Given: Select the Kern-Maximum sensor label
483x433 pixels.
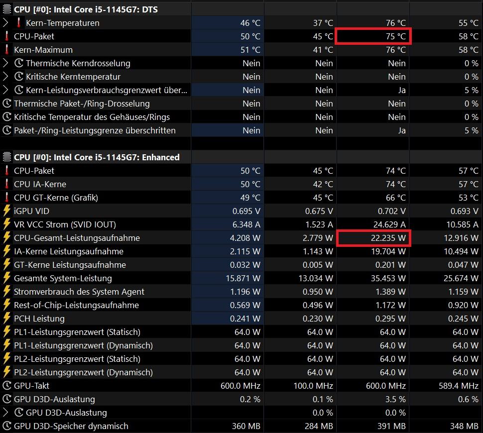Looking at the screenshot, I should point(43,50).
